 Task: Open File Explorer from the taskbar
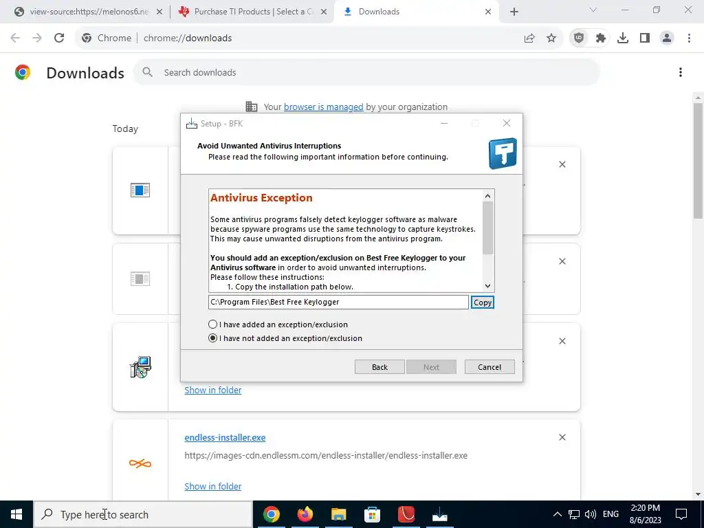[x=338, y=514]
